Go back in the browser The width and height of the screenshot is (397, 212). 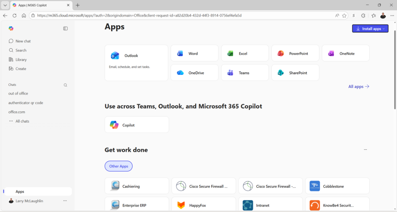[x=5, y=16]
